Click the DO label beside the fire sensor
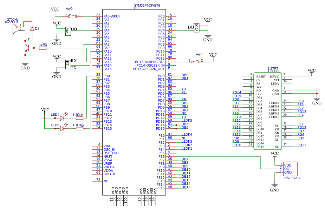 point(74,29)
